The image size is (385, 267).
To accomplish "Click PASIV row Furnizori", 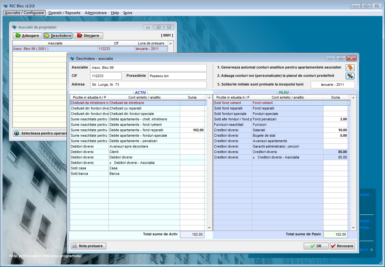I will tap(282, 125).
